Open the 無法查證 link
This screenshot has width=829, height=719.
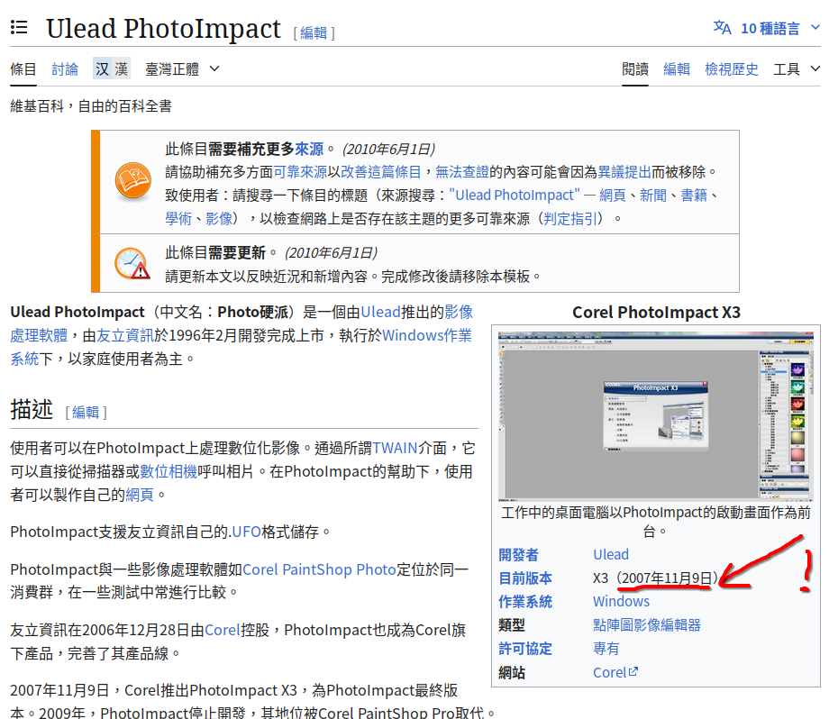(462, 172)
